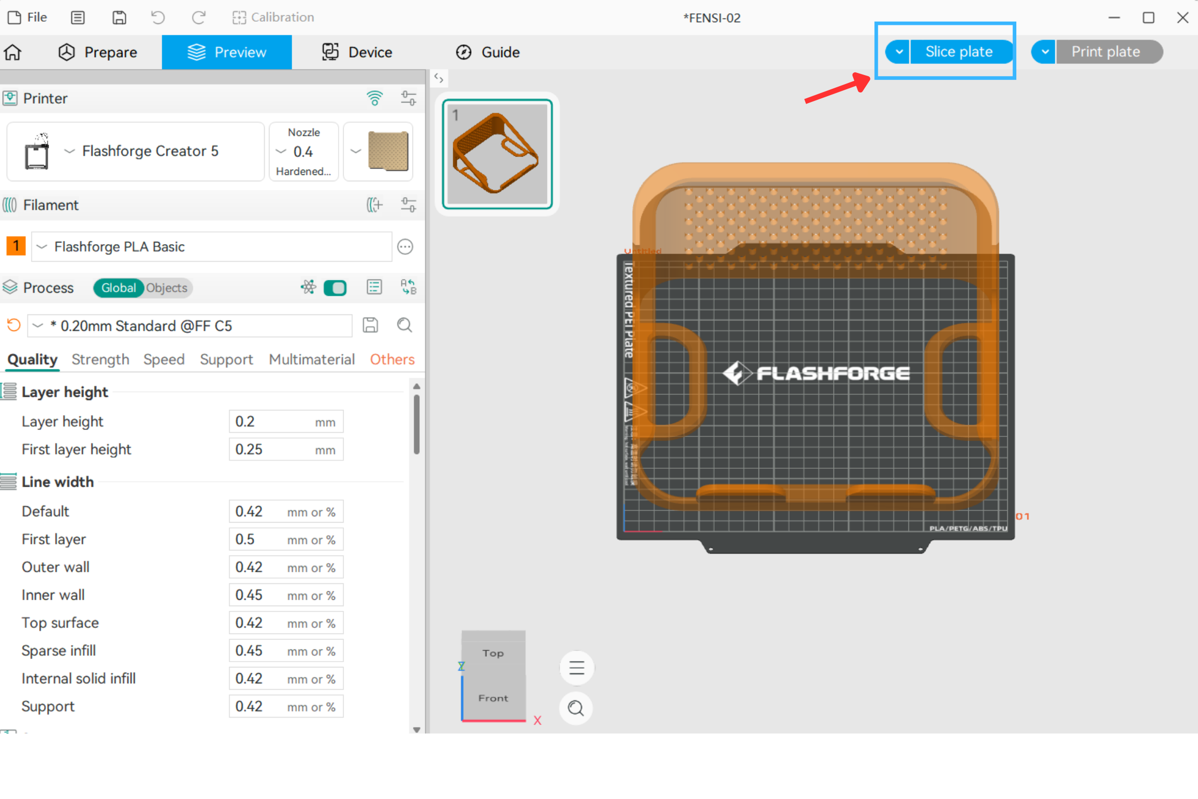Select plate 1 thumbnail

point(498,154)
